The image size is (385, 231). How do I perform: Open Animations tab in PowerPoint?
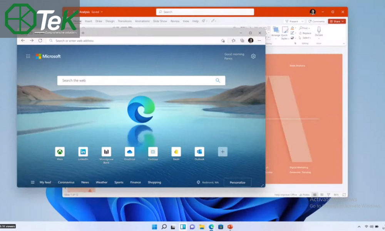coord(142,21)
